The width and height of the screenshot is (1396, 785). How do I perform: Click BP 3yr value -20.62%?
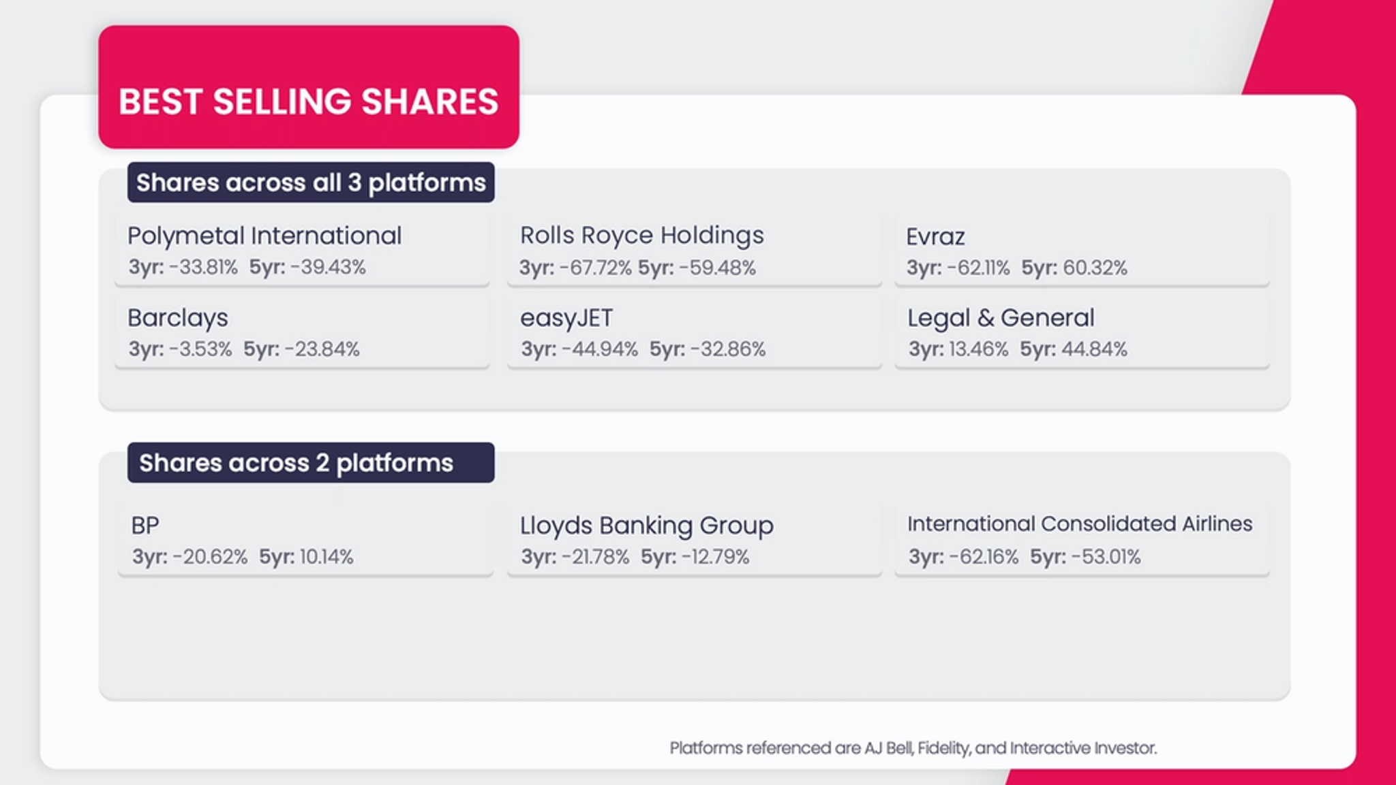coord(210,557)
